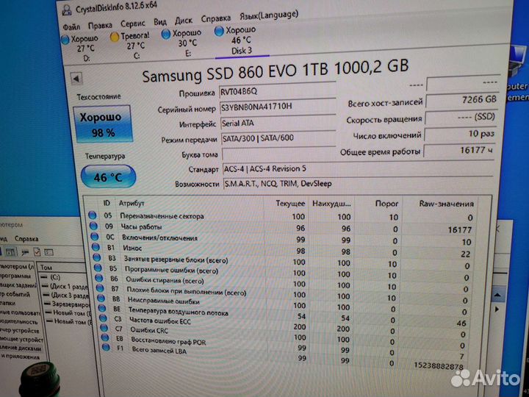
Task: Select (C:) volume in Disk Management window
Action: pyautogui.click(x=55, y=277)
